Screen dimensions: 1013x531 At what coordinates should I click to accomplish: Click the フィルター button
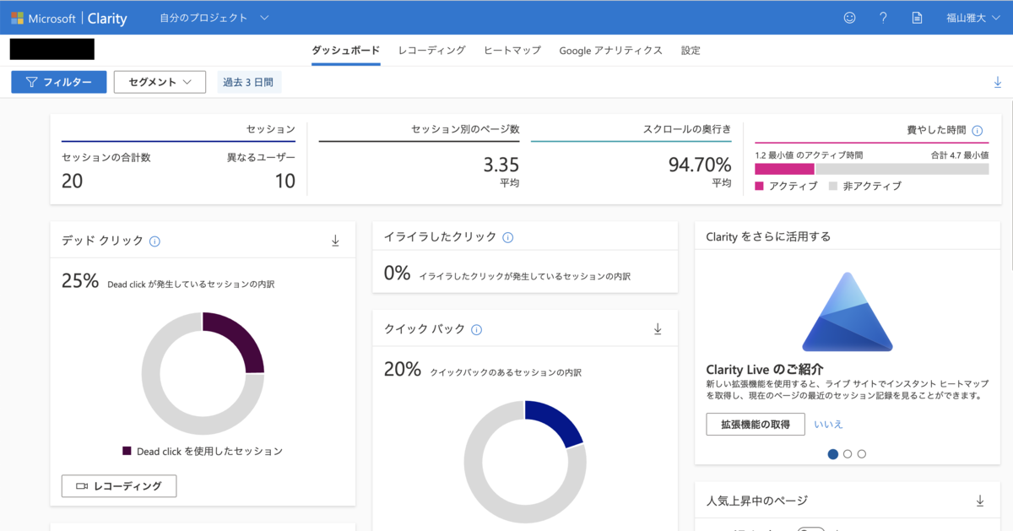tap(58, 82)
